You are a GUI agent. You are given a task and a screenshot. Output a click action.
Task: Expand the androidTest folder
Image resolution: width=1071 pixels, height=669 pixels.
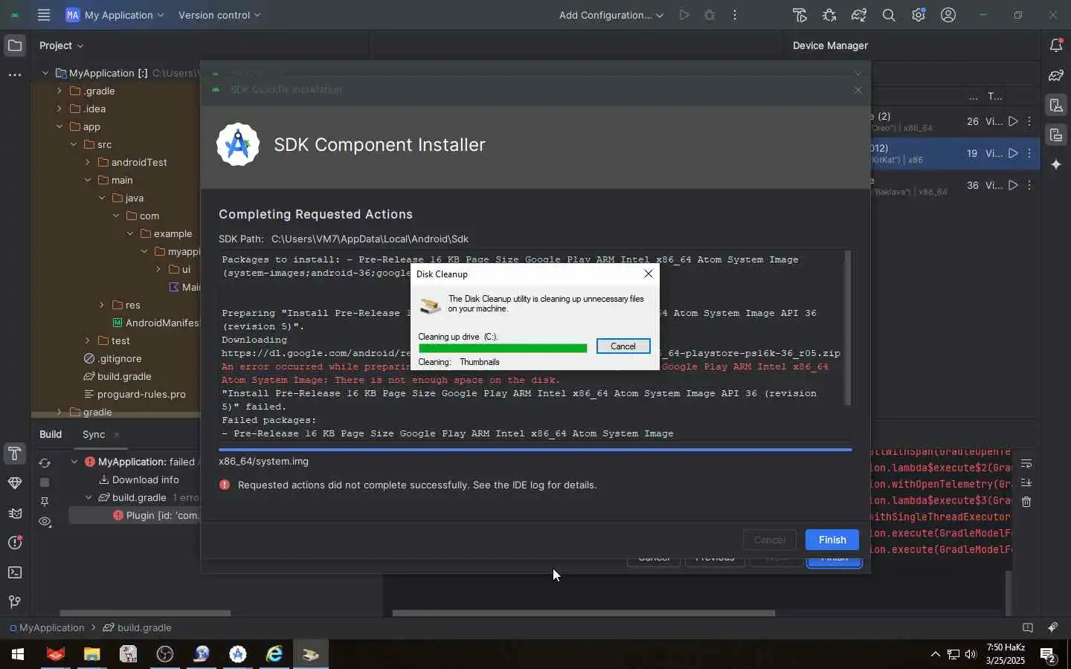pos(88,162)
